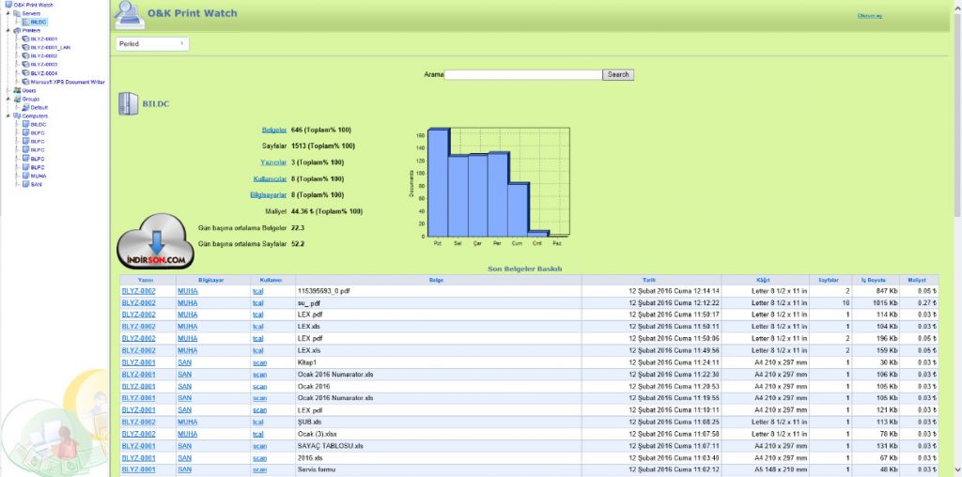Click BLYZ-0002 link in 115395693_0.pdf row
Viewport: 962px width, 477px height.
point(139,291)
